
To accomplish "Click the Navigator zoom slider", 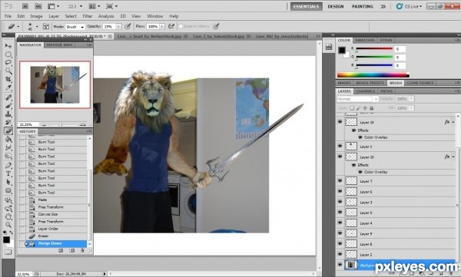I will [61, 125].
